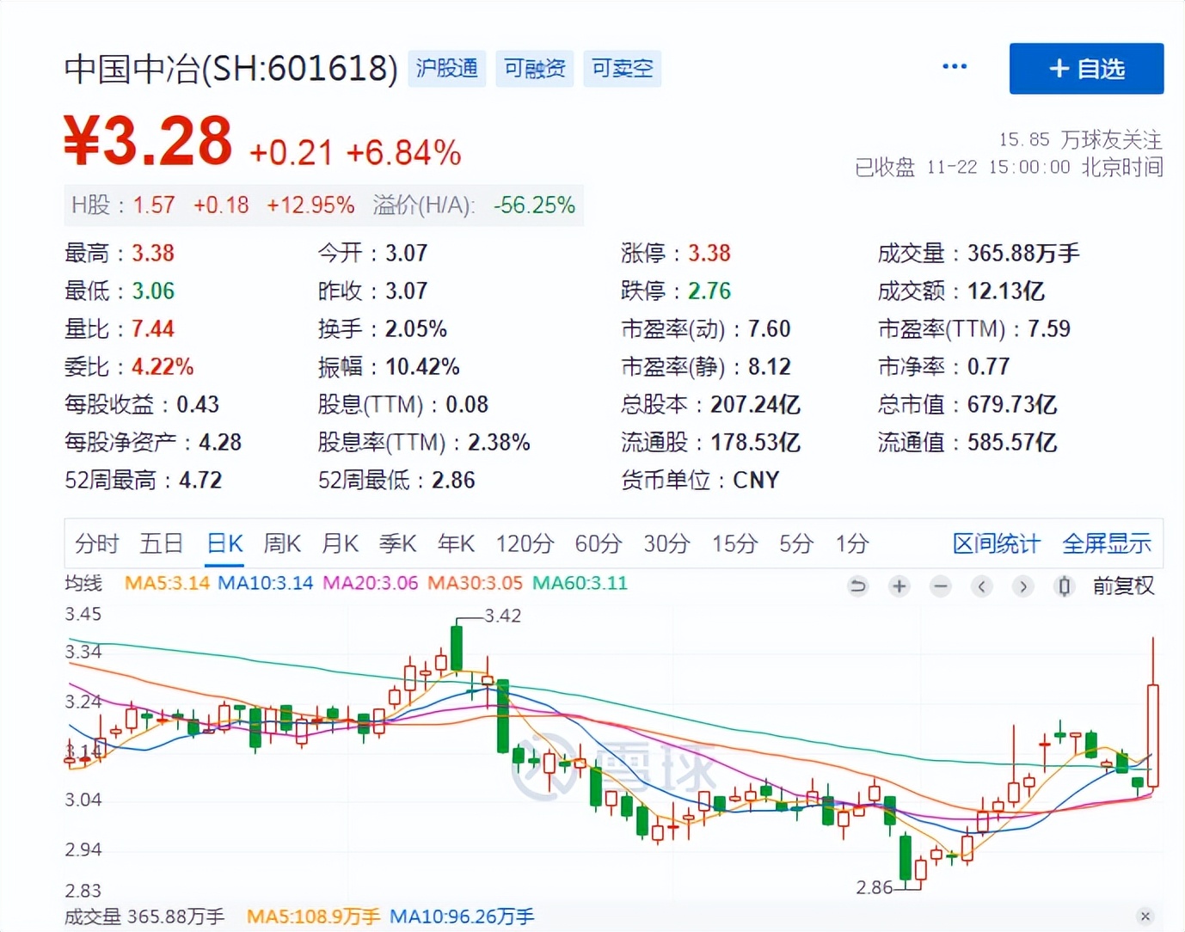Screen dimensions: 1185x932
Task: Open the 区间统计 interval statistics tool
Action: tap(996, 543)
